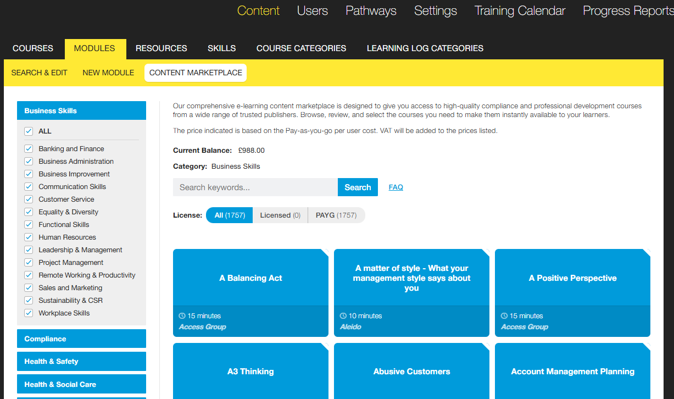
Task: Toggle the Sustainability & CSR checkbox
Action: tap(29, 301)
